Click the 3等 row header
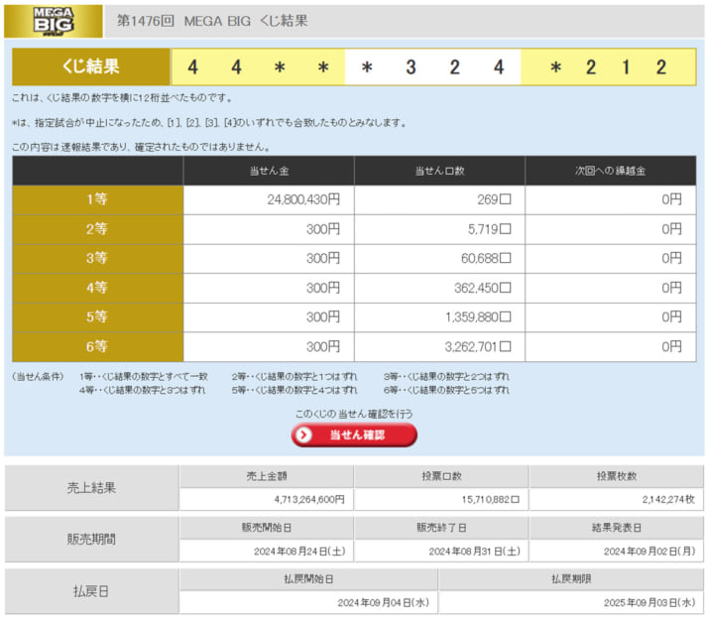708x621 pixels. click(97, 258)
